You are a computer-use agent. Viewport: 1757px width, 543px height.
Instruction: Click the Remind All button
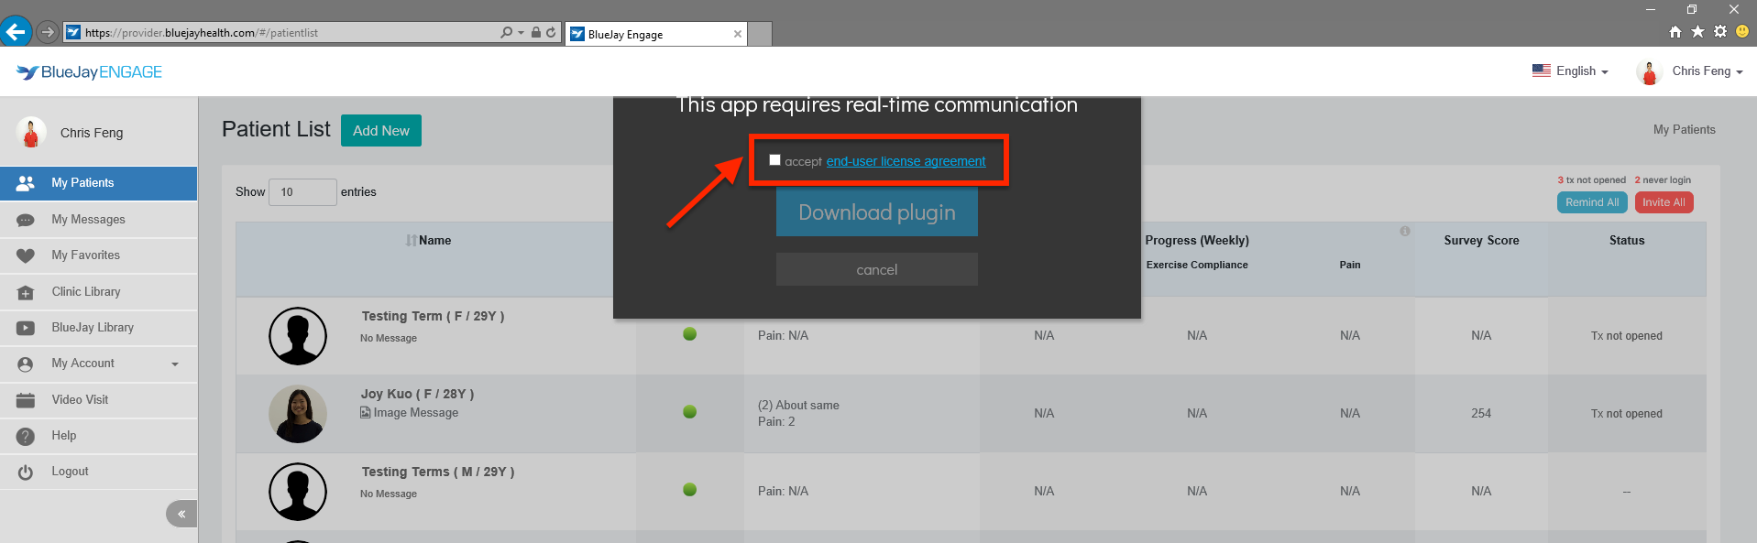pos(1592,202)
